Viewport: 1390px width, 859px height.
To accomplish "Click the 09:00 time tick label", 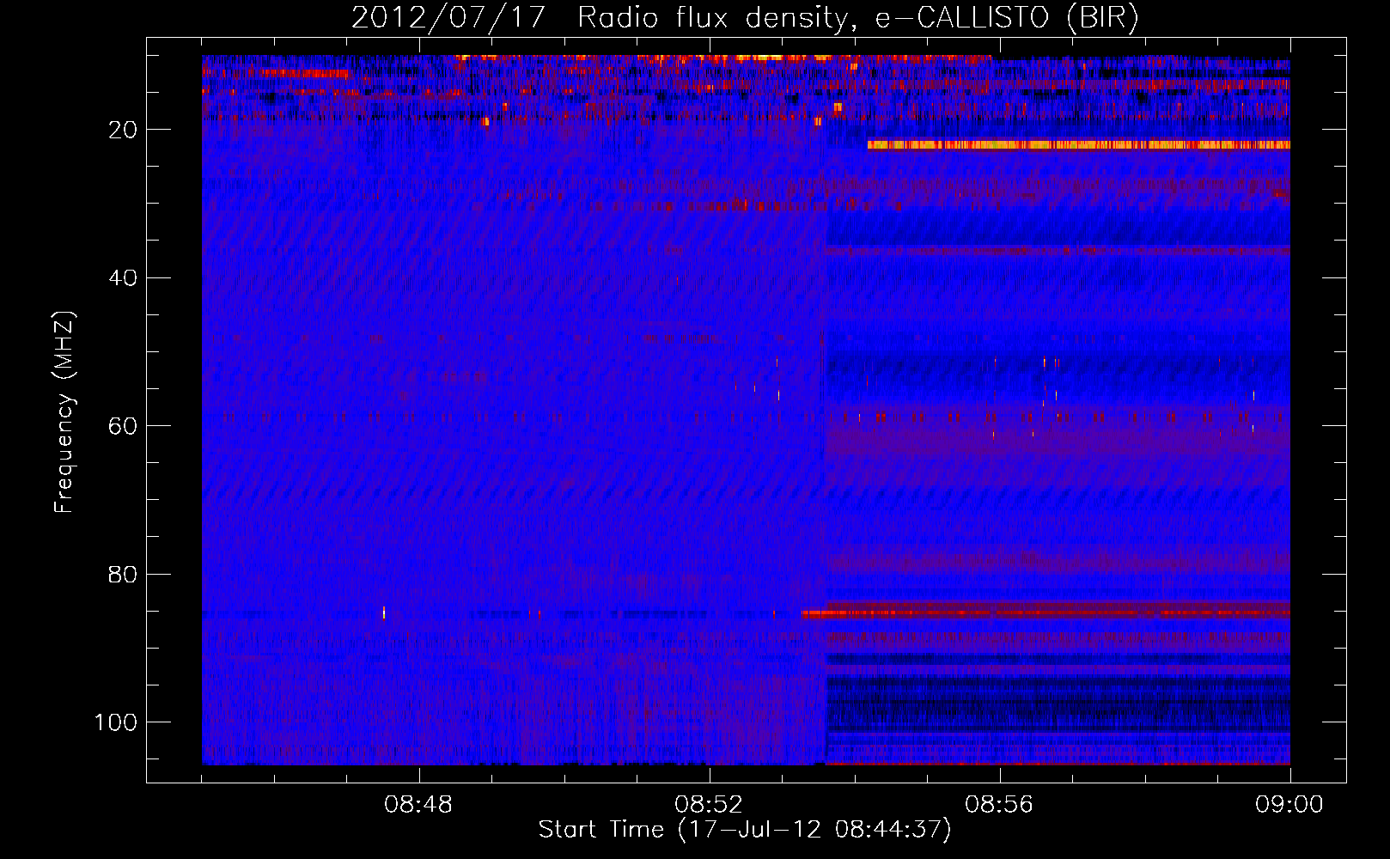I will 1289,805.
